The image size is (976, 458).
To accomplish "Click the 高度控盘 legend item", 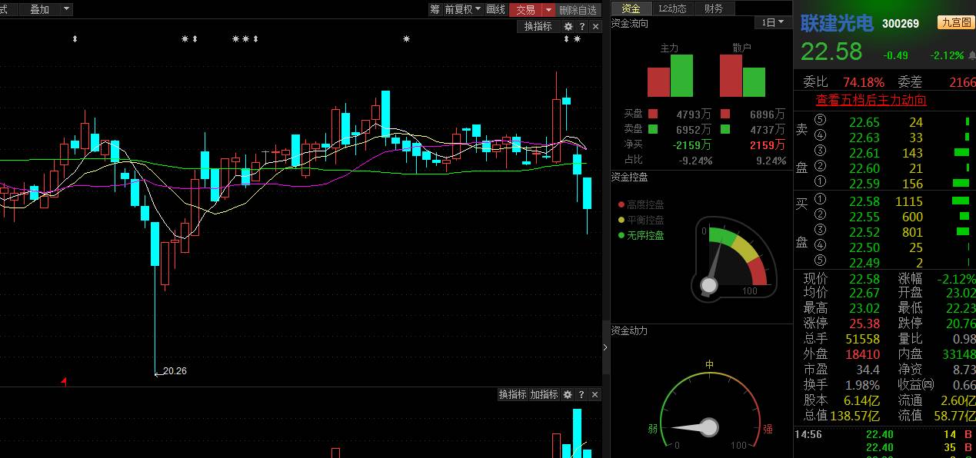I will coord(641,204).
